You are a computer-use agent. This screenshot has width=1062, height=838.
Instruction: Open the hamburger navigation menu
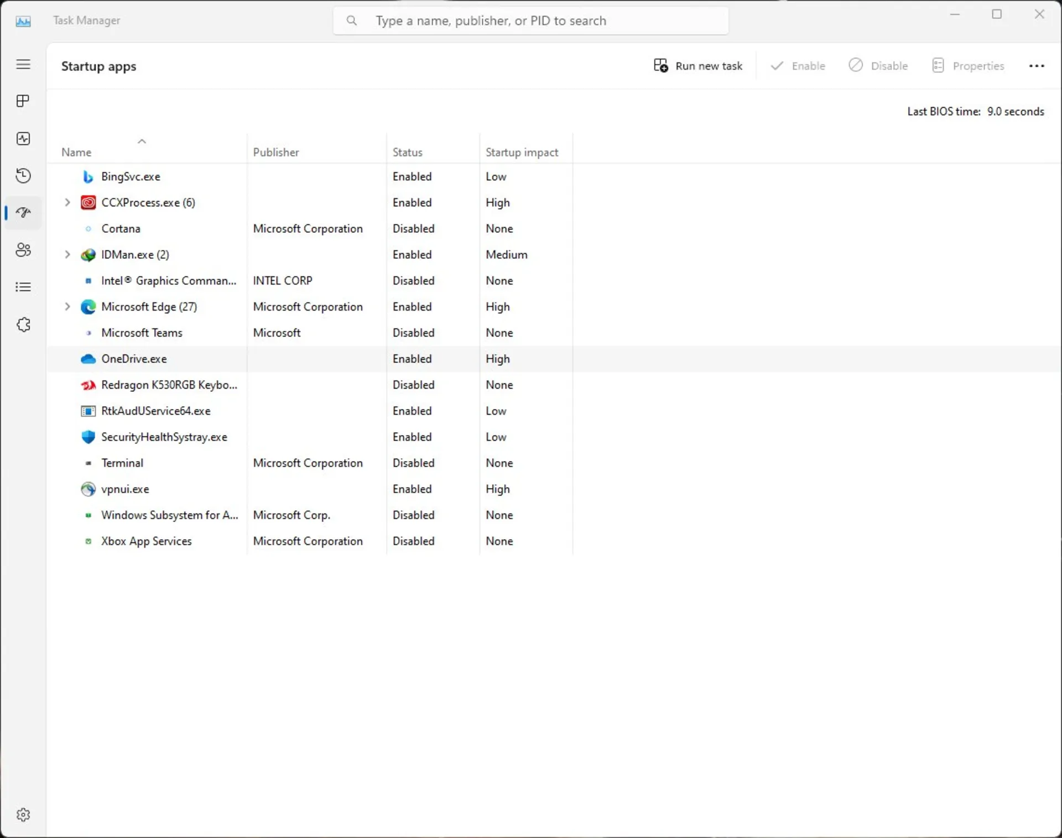click(23, 64)
